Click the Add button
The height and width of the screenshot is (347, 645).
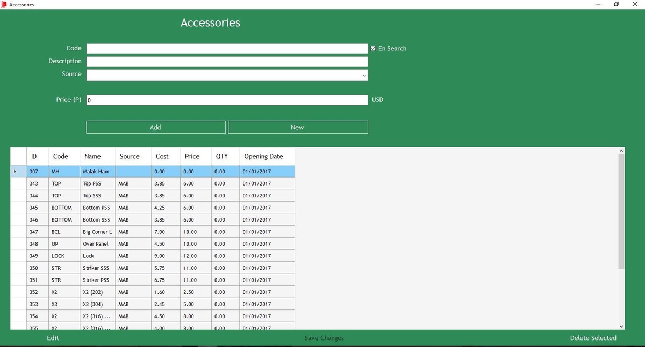[156, 127]
